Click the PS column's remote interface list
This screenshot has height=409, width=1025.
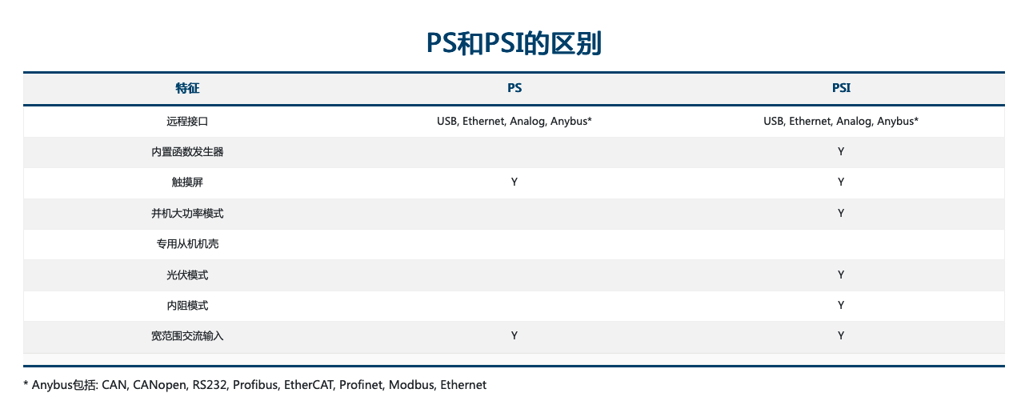pos(515,122)
